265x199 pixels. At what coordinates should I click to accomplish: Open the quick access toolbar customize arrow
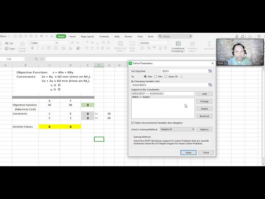pos(52,36)
